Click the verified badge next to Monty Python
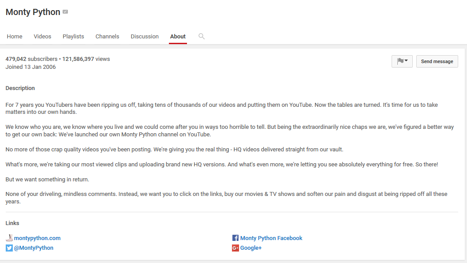This screenshot has width=467, height=263. 65,12
